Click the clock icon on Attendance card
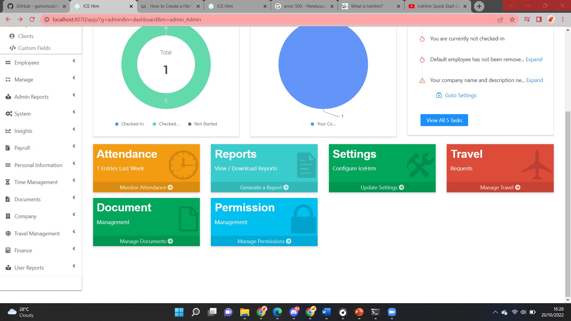 point(183,164)
